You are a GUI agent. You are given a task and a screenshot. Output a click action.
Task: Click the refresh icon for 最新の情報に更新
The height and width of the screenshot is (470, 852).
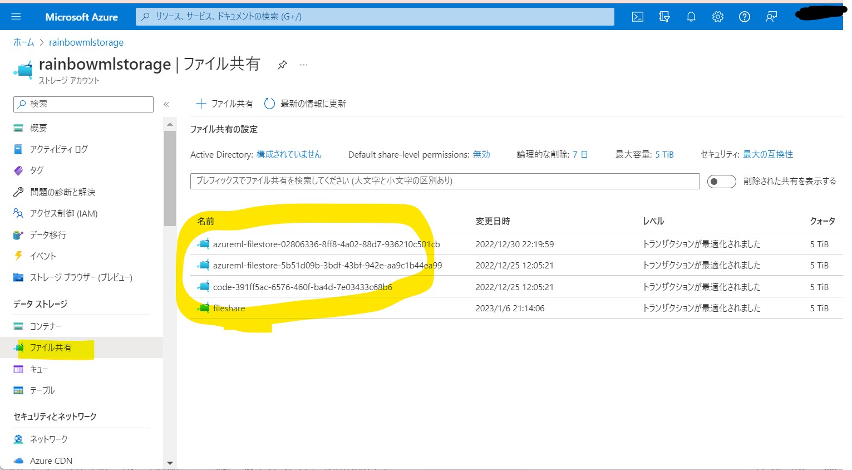[269, 104]
